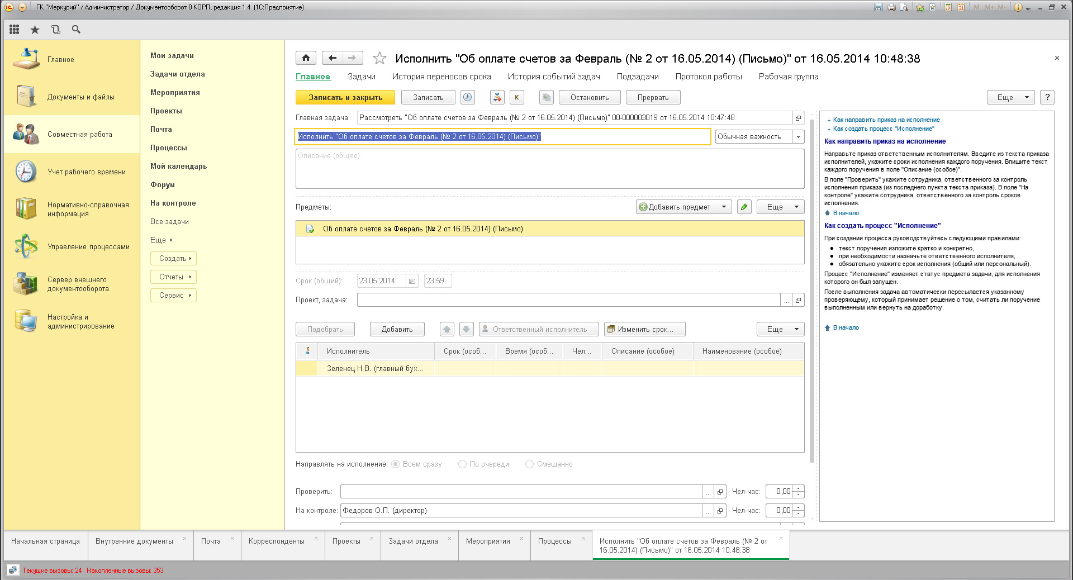This screenshot has width=1073, height=580.
Task: Click the home page icon button
Action: tap(306, 58)
